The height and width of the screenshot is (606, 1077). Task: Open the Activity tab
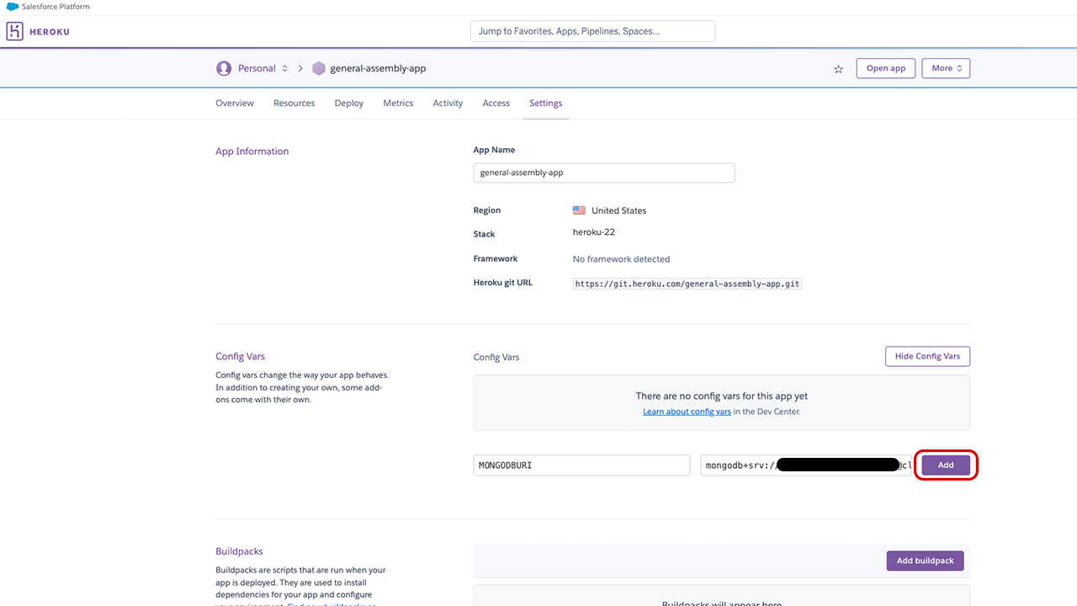(x=448, y=103)
